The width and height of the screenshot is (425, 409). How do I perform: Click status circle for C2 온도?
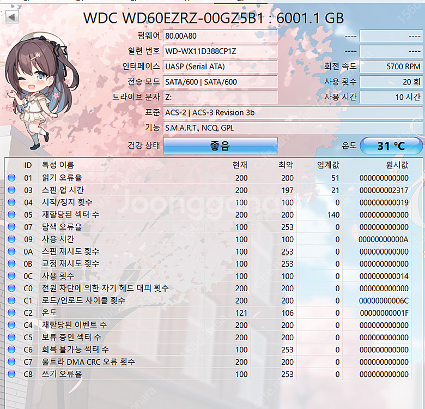[x=11, y=312]
